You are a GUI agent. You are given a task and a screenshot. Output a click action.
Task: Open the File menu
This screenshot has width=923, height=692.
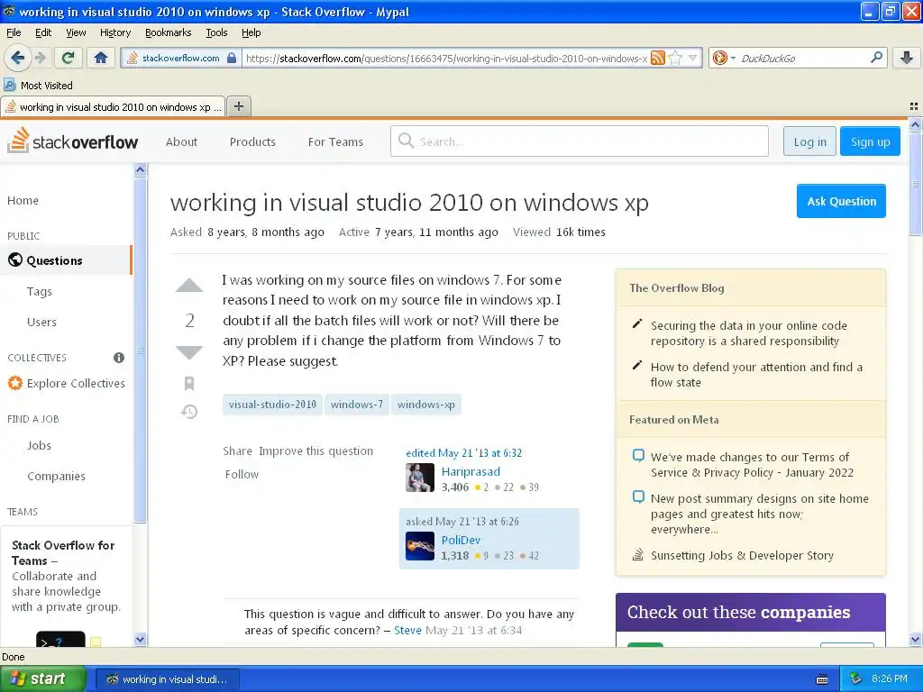click(14, 32)
